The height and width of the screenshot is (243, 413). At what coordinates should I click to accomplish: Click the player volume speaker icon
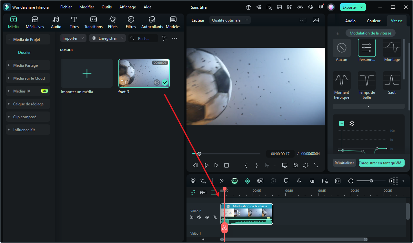tap(306, 165)
